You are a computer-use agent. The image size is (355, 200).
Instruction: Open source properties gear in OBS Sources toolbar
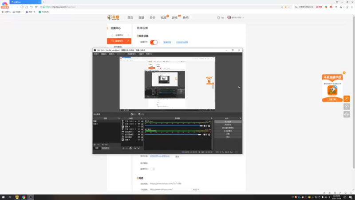coord(130,148)
